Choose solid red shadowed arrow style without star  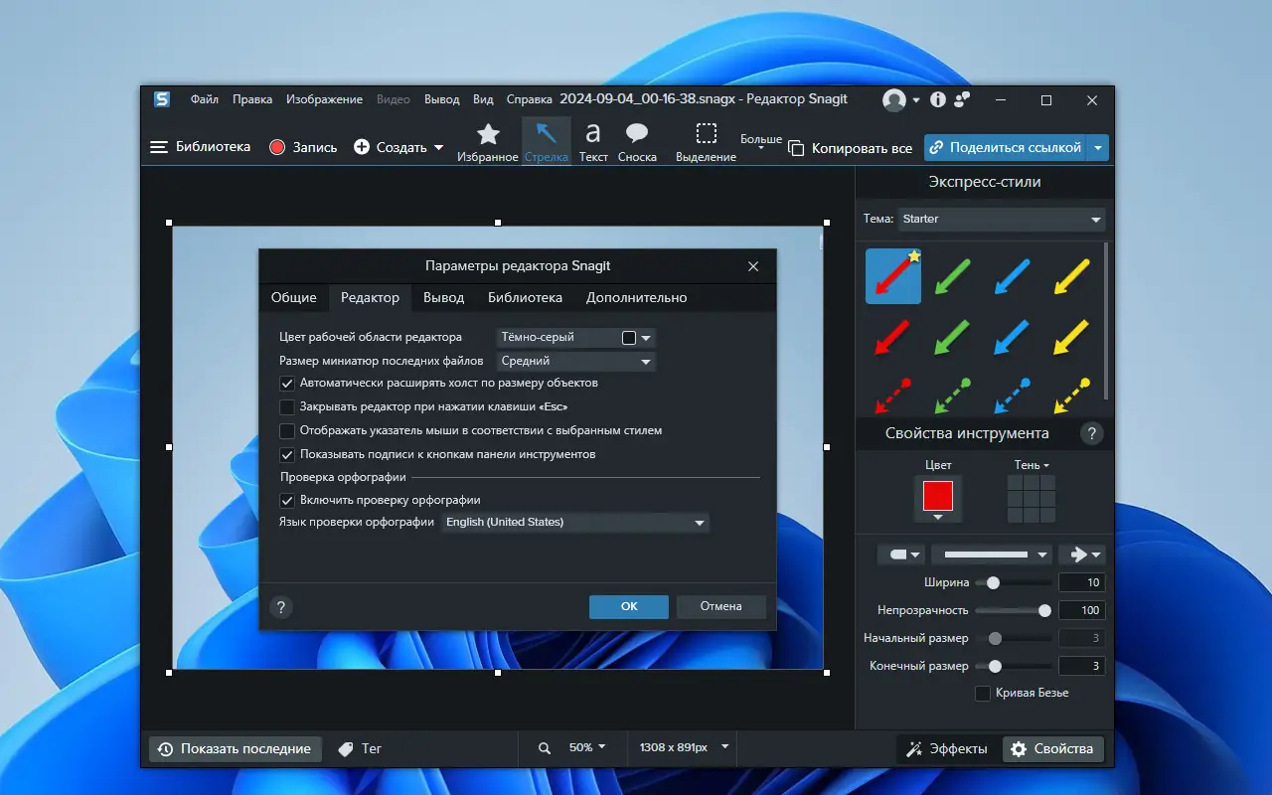coord(893,337)
